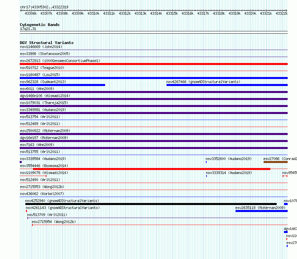This screenshot has height=259, width=297.
Task: Open the nsv1160487 (Lou2015) variant label
Action: 40,75
